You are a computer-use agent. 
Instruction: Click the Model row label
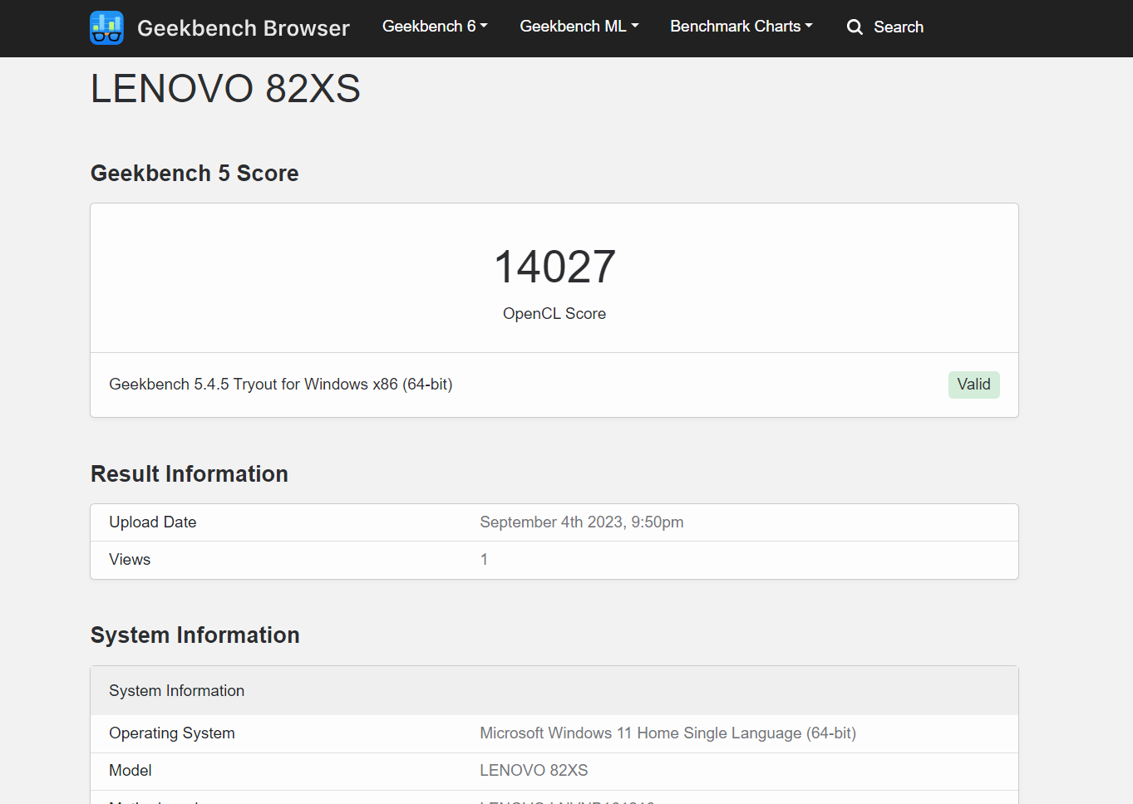point(131,771)
